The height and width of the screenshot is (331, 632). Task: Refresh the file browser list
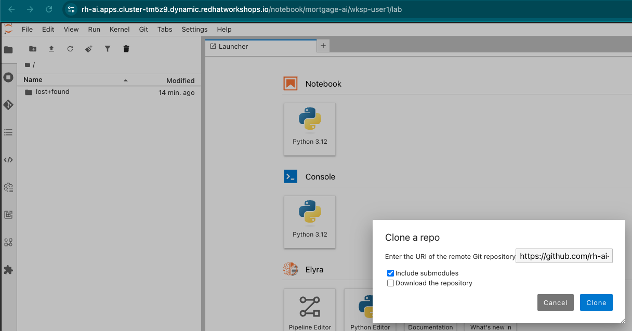pos(70,49)
